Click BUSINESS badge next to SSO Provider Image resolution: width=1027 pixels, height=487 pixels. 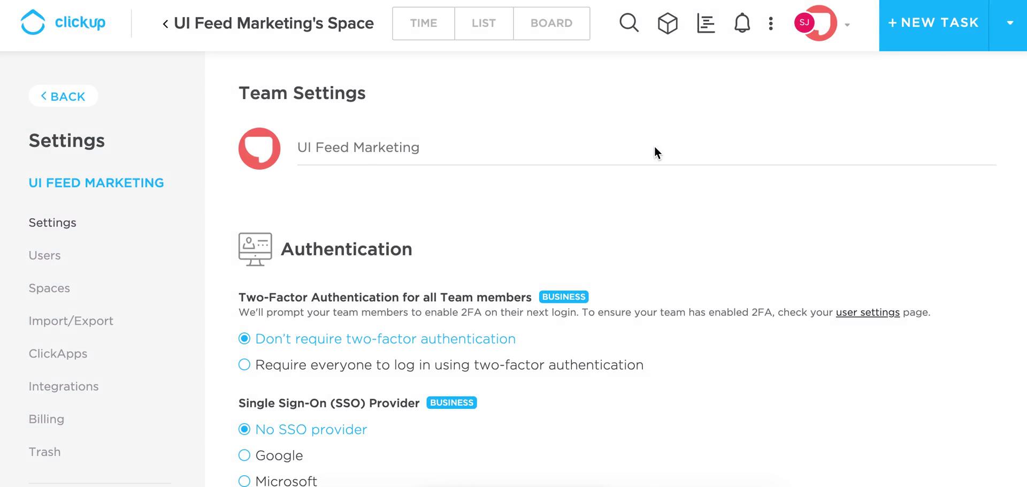point(451,403)
